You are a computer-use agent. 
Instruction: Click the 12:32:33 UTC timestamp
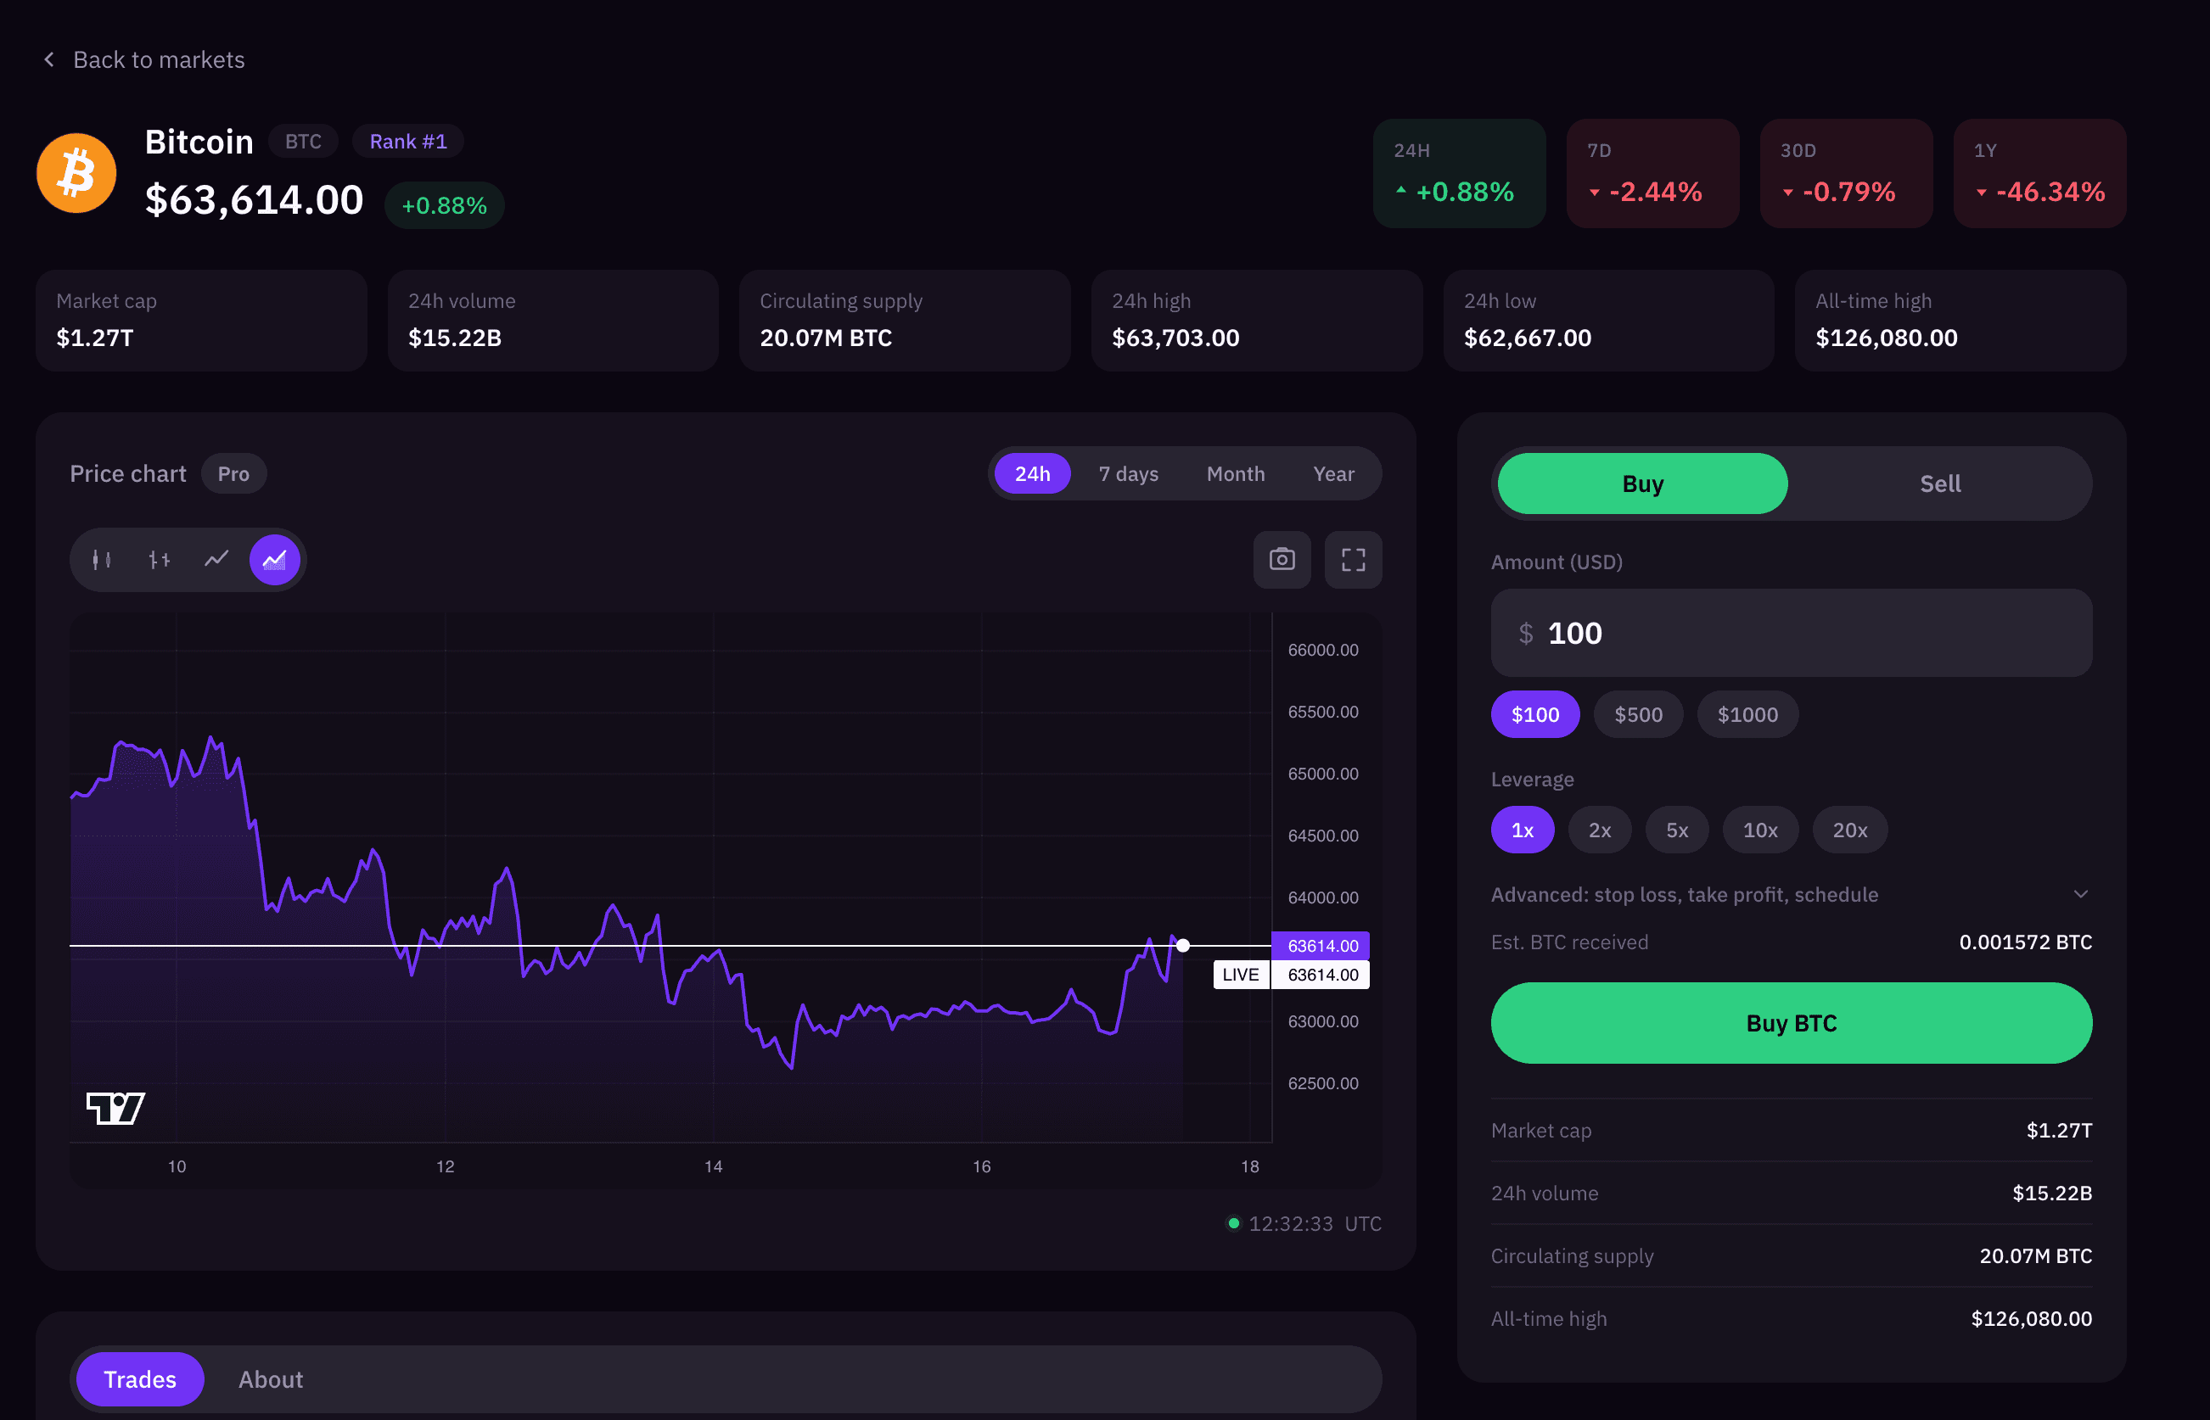click(1315, 1223)
